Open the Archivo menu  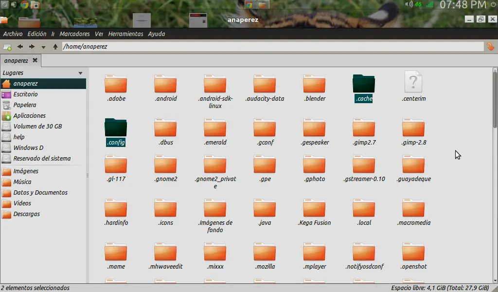click(13, 34)
